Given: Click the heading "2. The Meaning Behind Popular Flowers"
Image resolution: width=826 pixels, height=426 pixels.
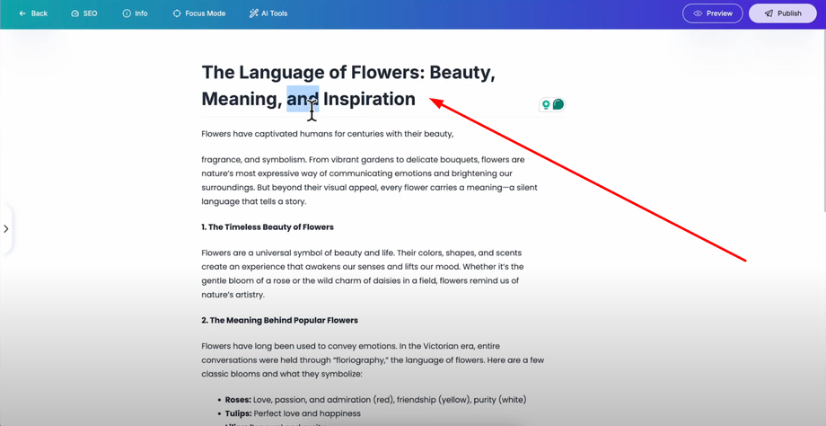Looking at the screenshot, I should (x=280, y=320).
